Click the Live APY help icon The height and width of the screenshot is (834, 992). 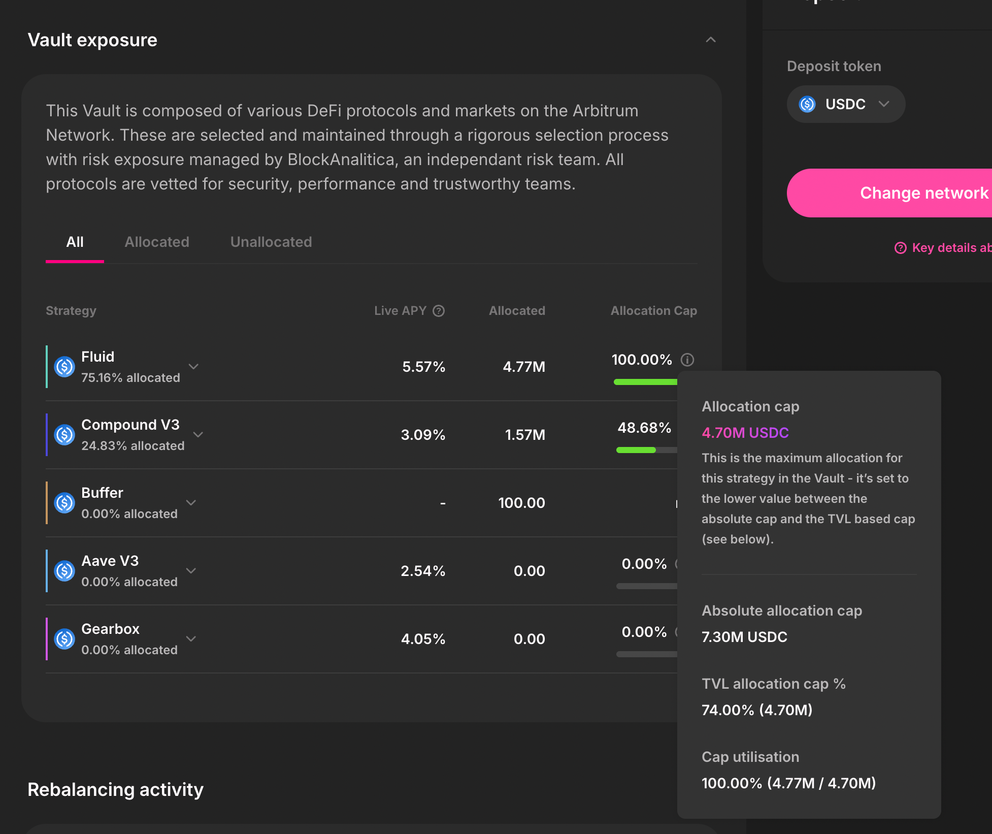tap(439, 311)
